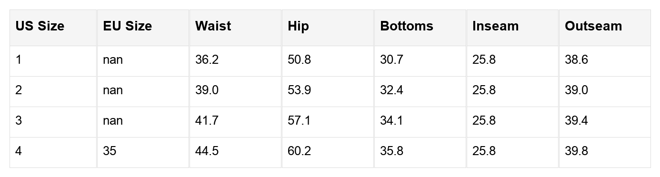Select bottoms value 30.7
Screen dimensions: 660x177
pyautogui.click(x=420, y=61)
